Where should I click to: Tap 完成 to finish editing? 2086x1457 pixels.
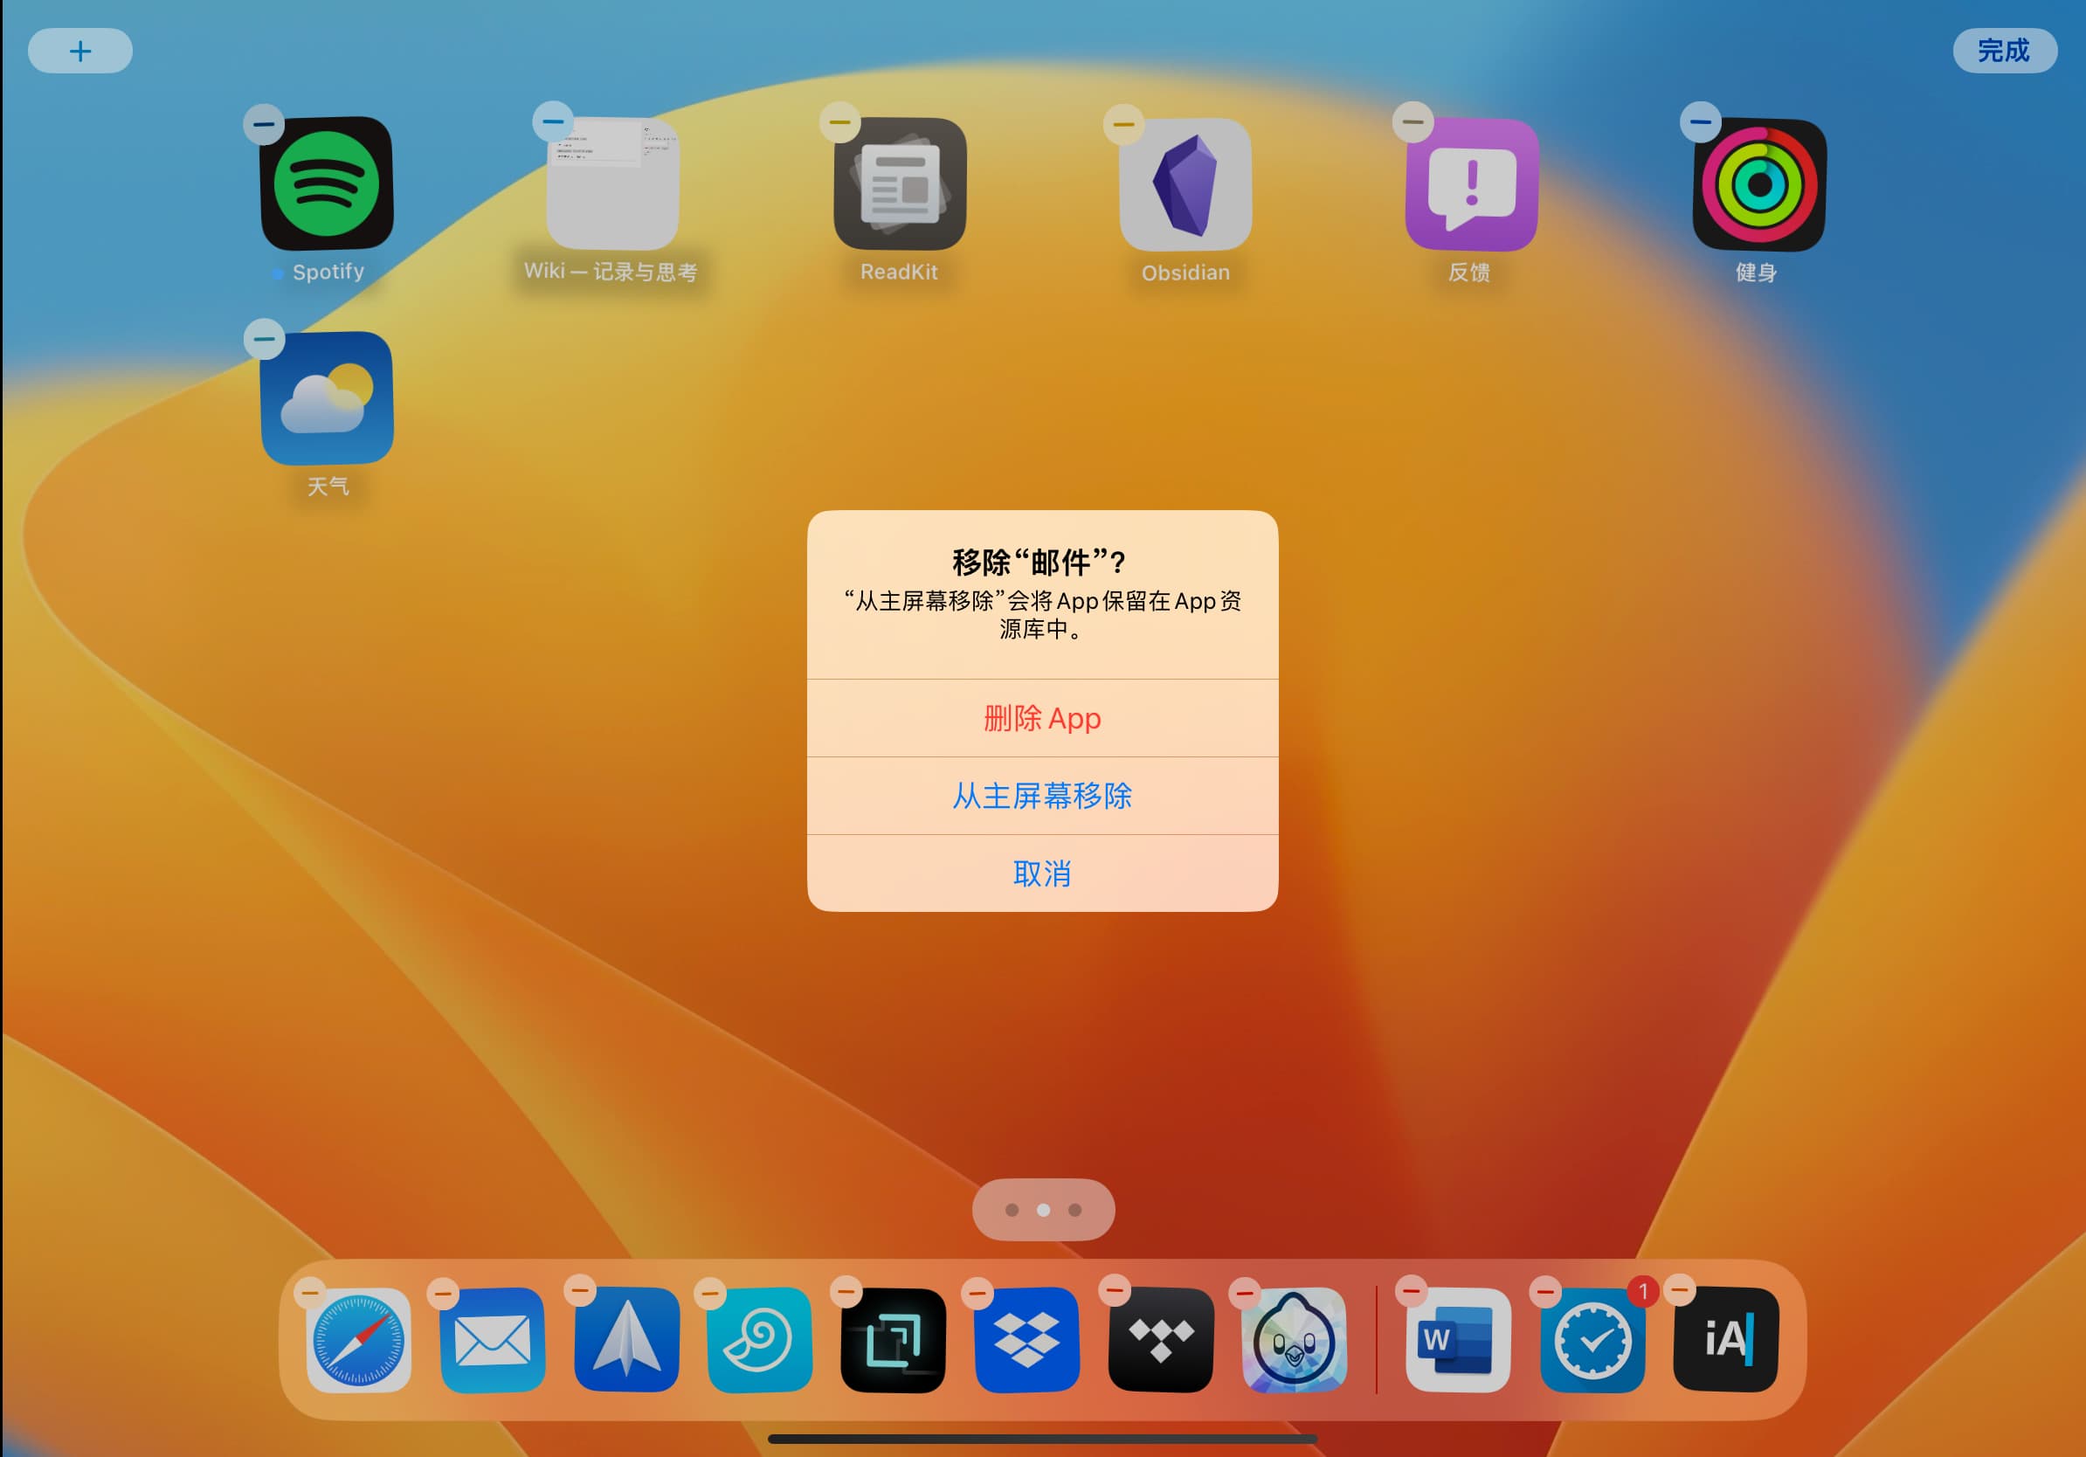pyautogui.click(x=2004, y=51)
